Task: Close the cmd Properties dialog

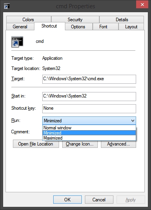Action: point(142,5)
